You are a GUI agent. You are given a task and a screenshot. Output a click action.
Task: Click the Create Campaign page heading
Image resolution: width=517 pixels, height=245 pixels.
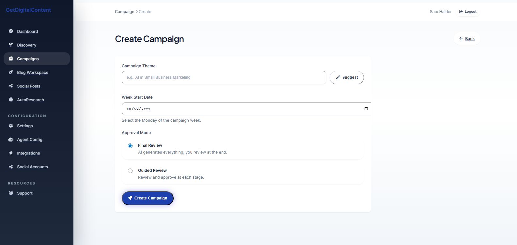(x=149, y=39)
